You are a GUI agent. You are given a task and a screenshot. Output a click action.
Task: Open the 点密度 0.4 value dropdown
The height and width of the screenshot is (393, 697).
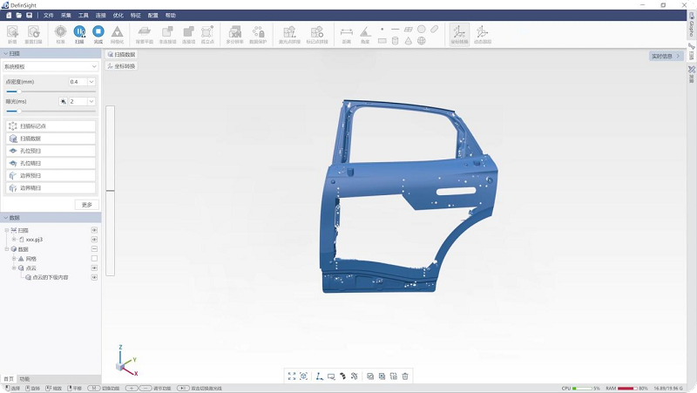(91, 82)
